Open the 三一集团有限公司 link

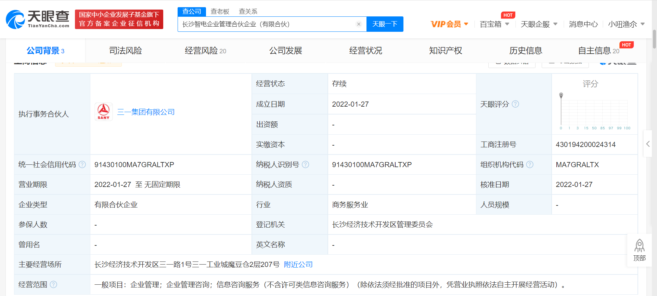pyautogui.click(x=146, y=112)
